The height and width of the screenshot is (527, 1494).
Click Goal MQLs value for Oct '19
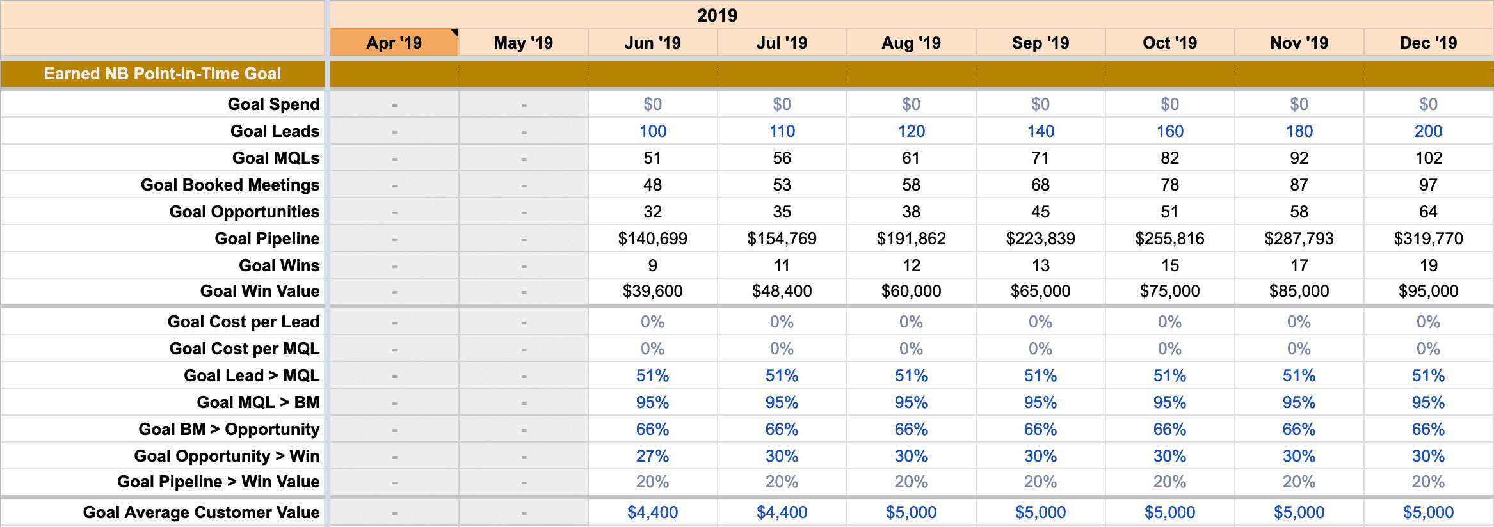tap(1169, 158)
